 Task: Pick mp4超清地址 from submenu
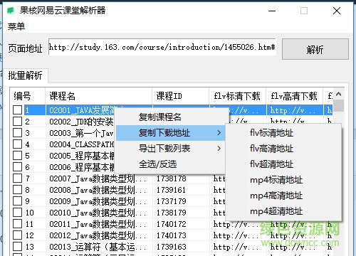276,211
